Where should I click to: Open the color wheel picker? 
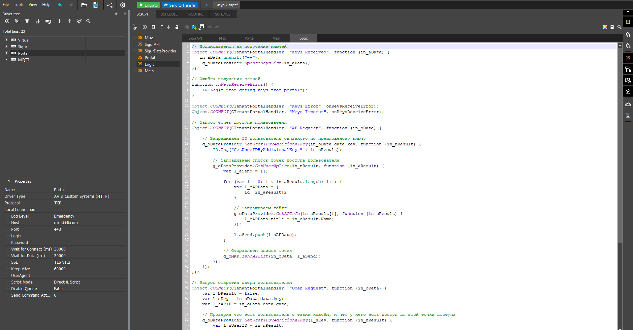click(x=605, y=27)
